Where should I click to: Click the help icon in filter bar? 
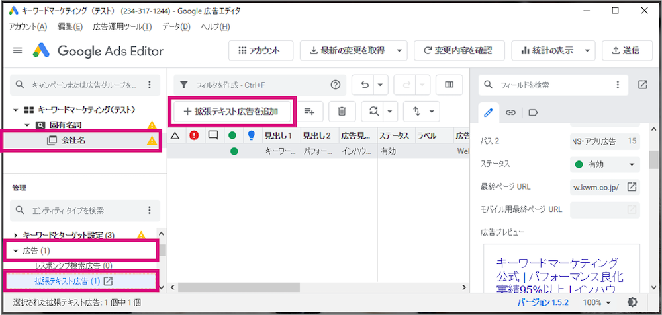(x=335, y=85)
